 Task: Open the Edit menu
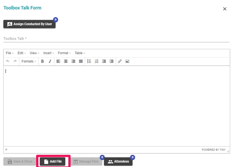coord(21,53)
